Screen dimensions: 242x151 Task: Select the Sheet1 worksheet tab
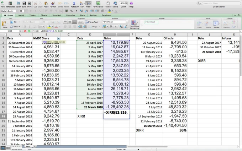click(x=28, y=146)
